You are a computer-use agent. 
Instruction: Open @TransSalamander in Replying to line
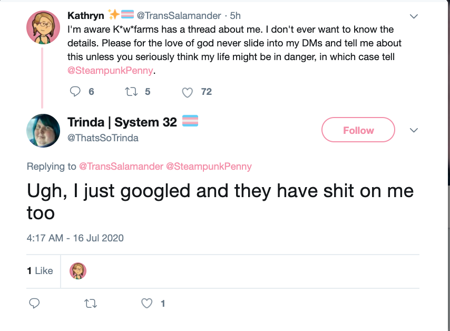[121, 167]
